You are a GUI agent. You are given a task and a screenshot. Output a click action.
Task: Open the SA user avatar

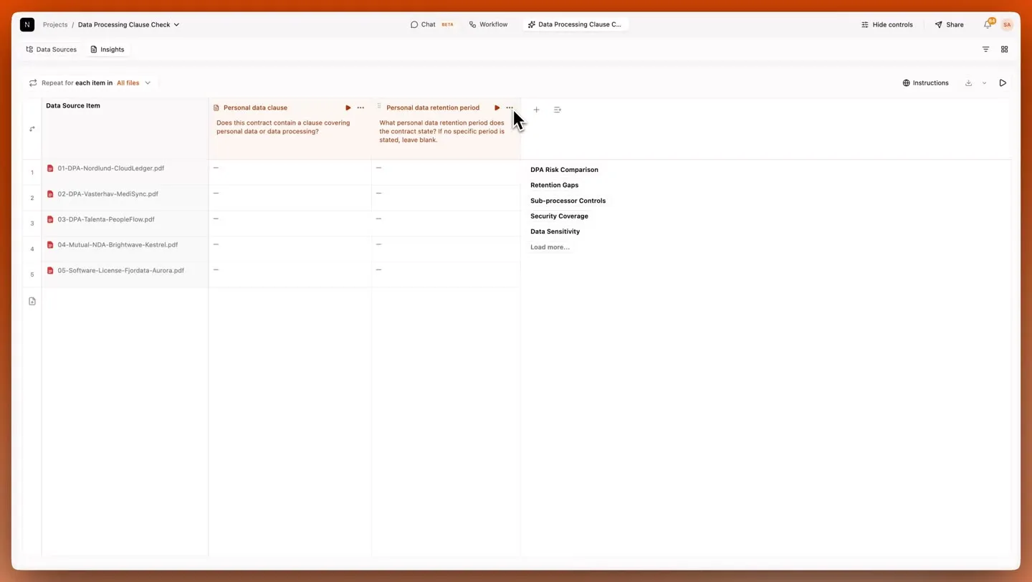tap(1007, 24)
